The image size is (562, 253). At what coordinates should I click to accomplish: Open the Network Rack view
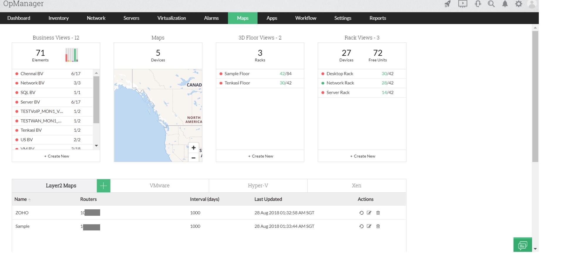click(340, 83)
